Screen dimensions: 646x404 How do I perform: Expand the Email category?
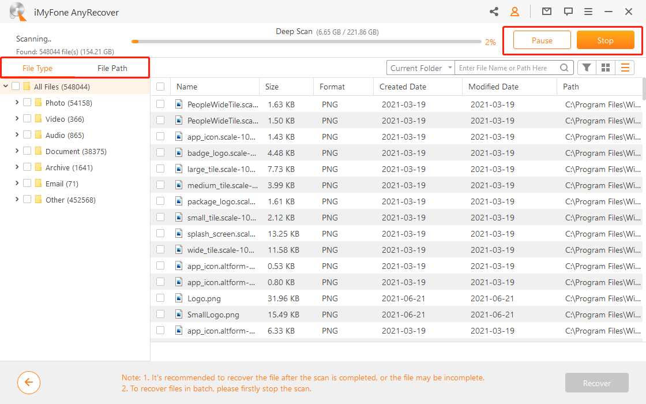point(17,183)
